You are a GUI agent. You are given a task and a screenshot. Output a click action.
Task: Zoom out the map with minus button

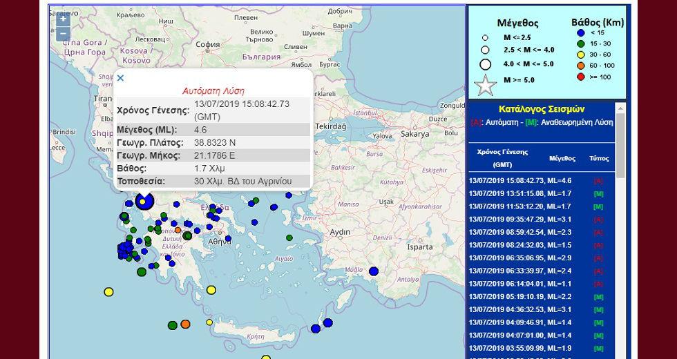pos(63,34)
